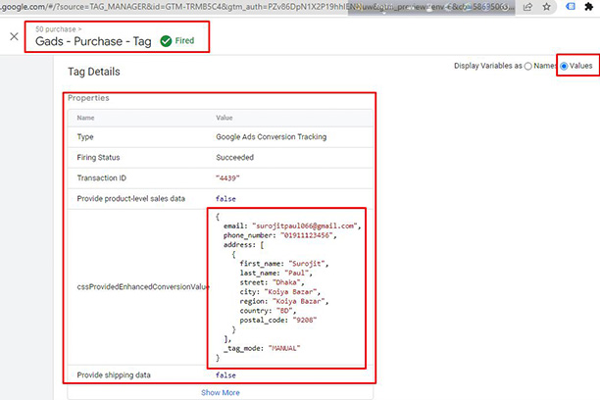
Task: Click the Show More link
Action: (x=221, y=393)
